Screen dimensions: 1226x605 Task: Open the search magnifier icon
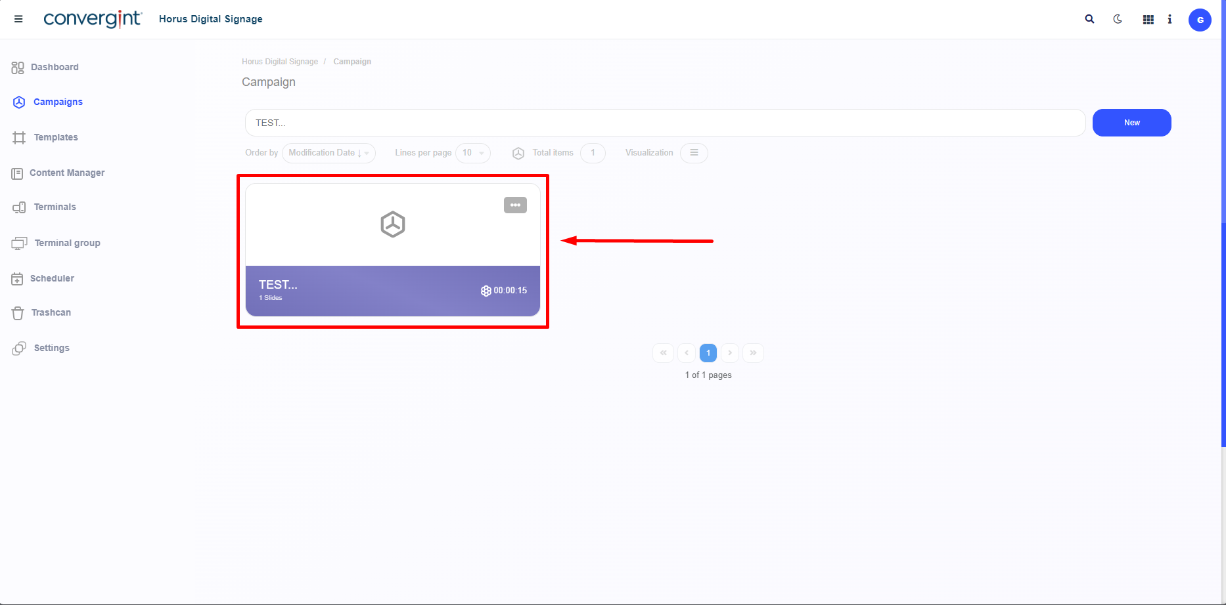(1089, 19)
